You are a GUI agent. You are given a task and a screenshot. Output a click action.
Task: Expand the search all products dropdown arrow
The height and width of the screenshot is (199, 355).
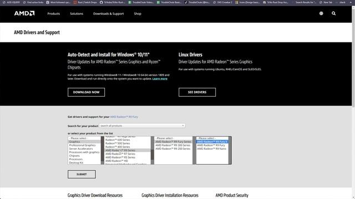(x=183, y=125)
